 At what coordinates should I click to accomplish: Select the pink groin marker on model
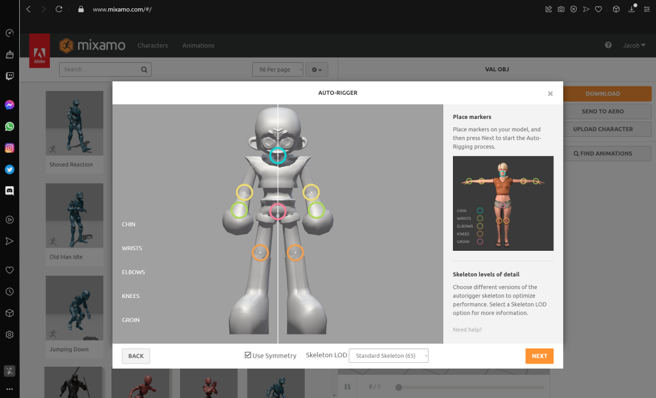point(277,211)
